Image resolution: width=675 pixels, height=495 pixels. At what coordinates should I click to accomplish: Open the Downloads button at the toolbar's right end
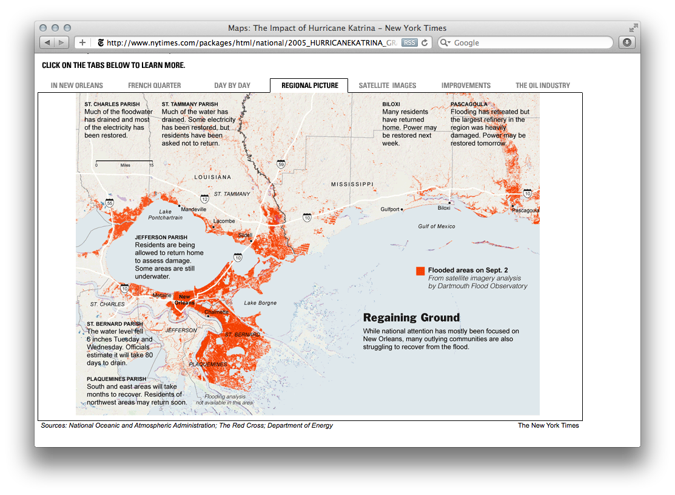tap(627, 42)
